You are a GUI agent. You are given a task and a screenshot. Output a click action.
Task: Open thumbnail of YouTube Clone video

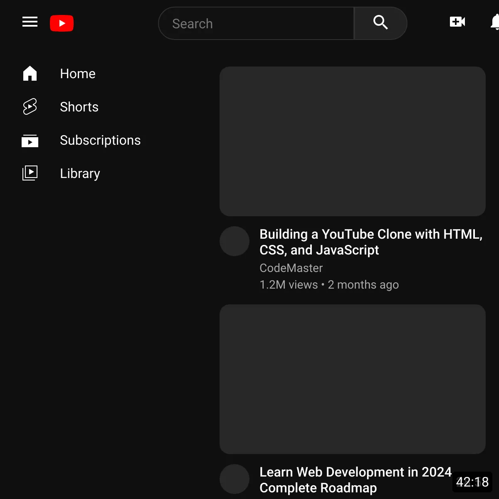[x=353, y=141]
